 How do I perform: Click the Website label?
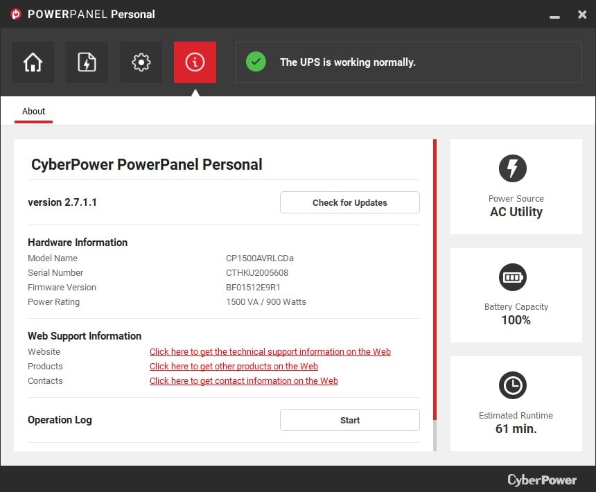44,352
